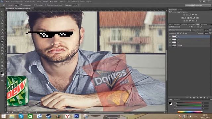212x119 pixels.
Task: Open the Edit menu
Action: coord(17,2)
